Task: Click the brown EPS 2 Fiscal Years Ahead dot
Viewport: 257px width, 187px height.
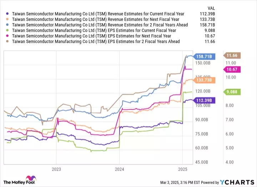Action: [7, 41]
